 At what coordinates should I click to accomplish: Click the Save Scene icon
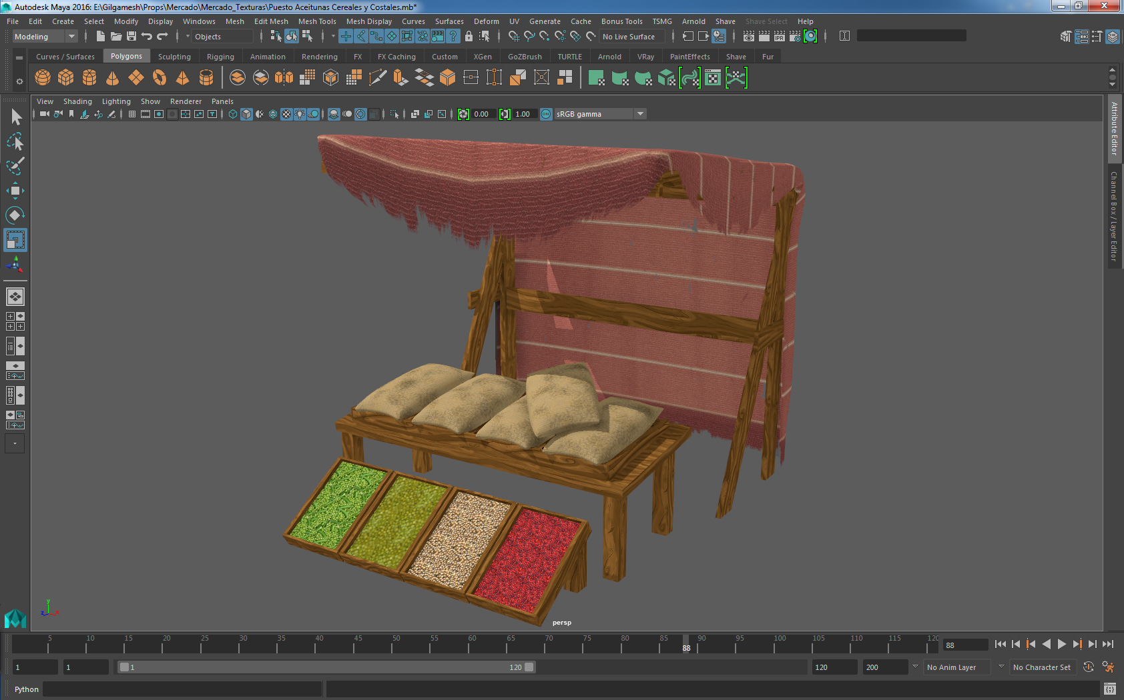click(x=131, y=37)
